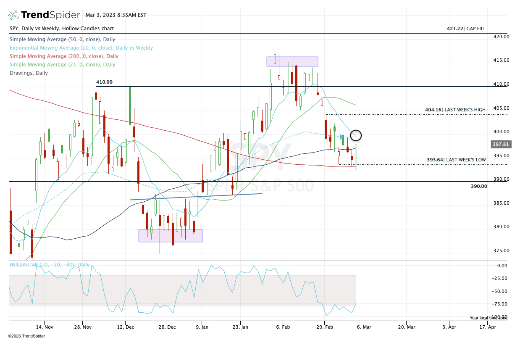Select the 404.16 LAST WEEK'S HIGH label
The image size is (520, 340).
pyautogui.click(x=456, y=109)
